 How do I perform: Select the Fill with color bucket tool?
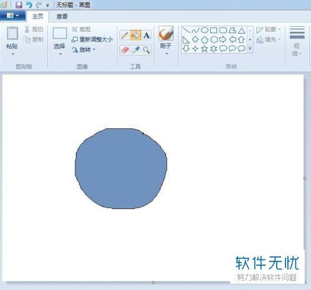pos(136,35)
